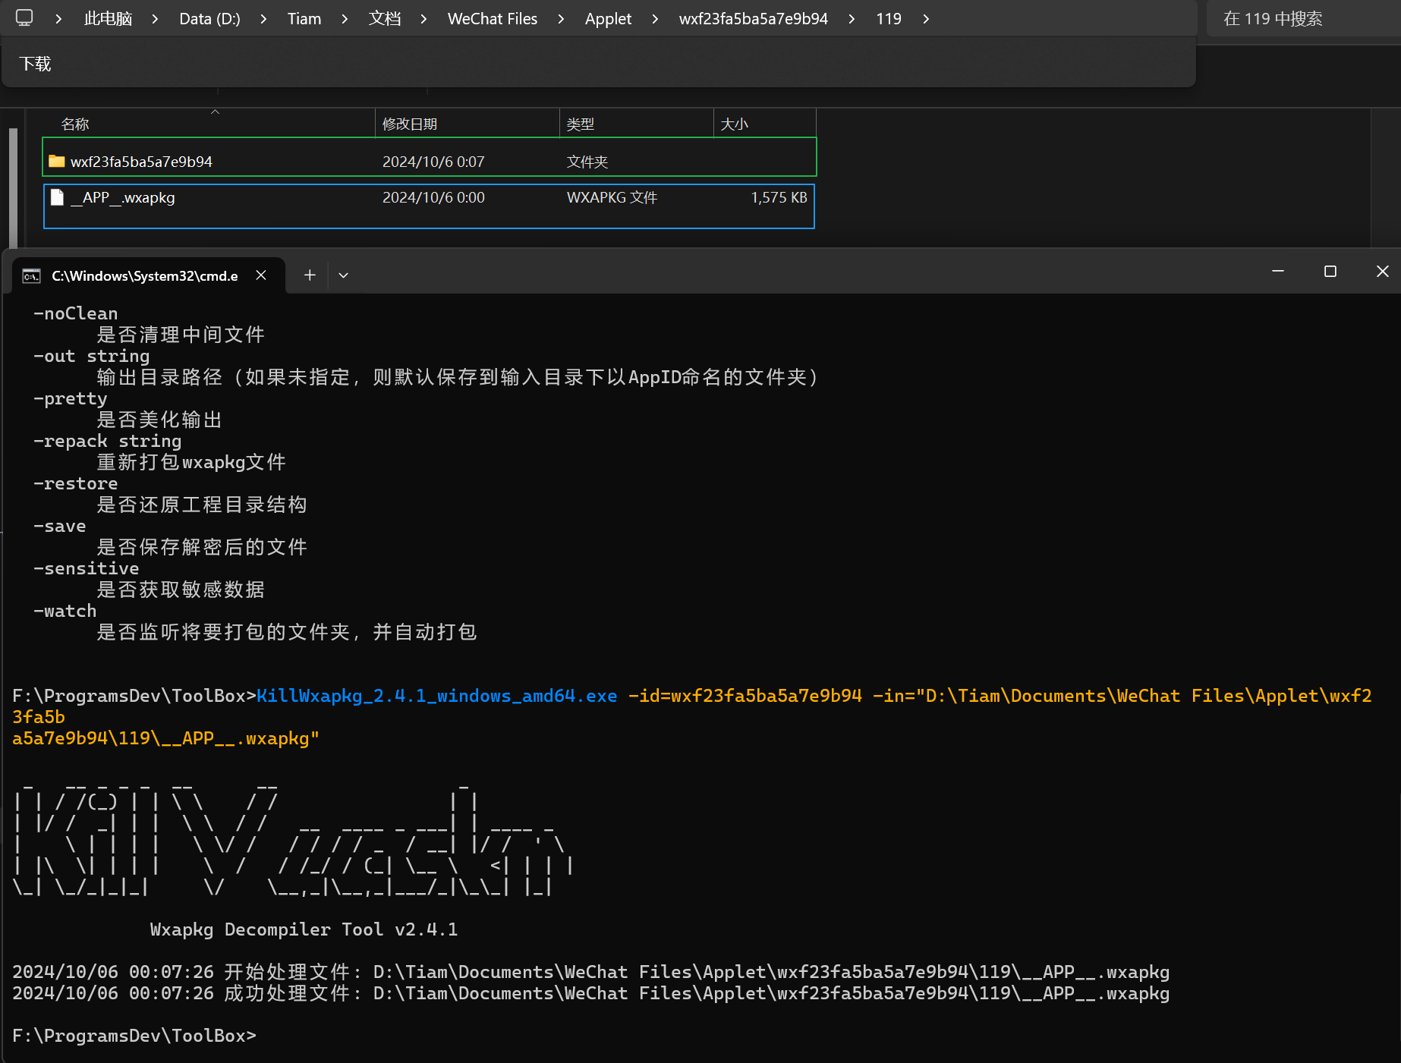Minimize the terminal window
The height and width of the screenshot is (1063, 1401).
click(1278, 271)
